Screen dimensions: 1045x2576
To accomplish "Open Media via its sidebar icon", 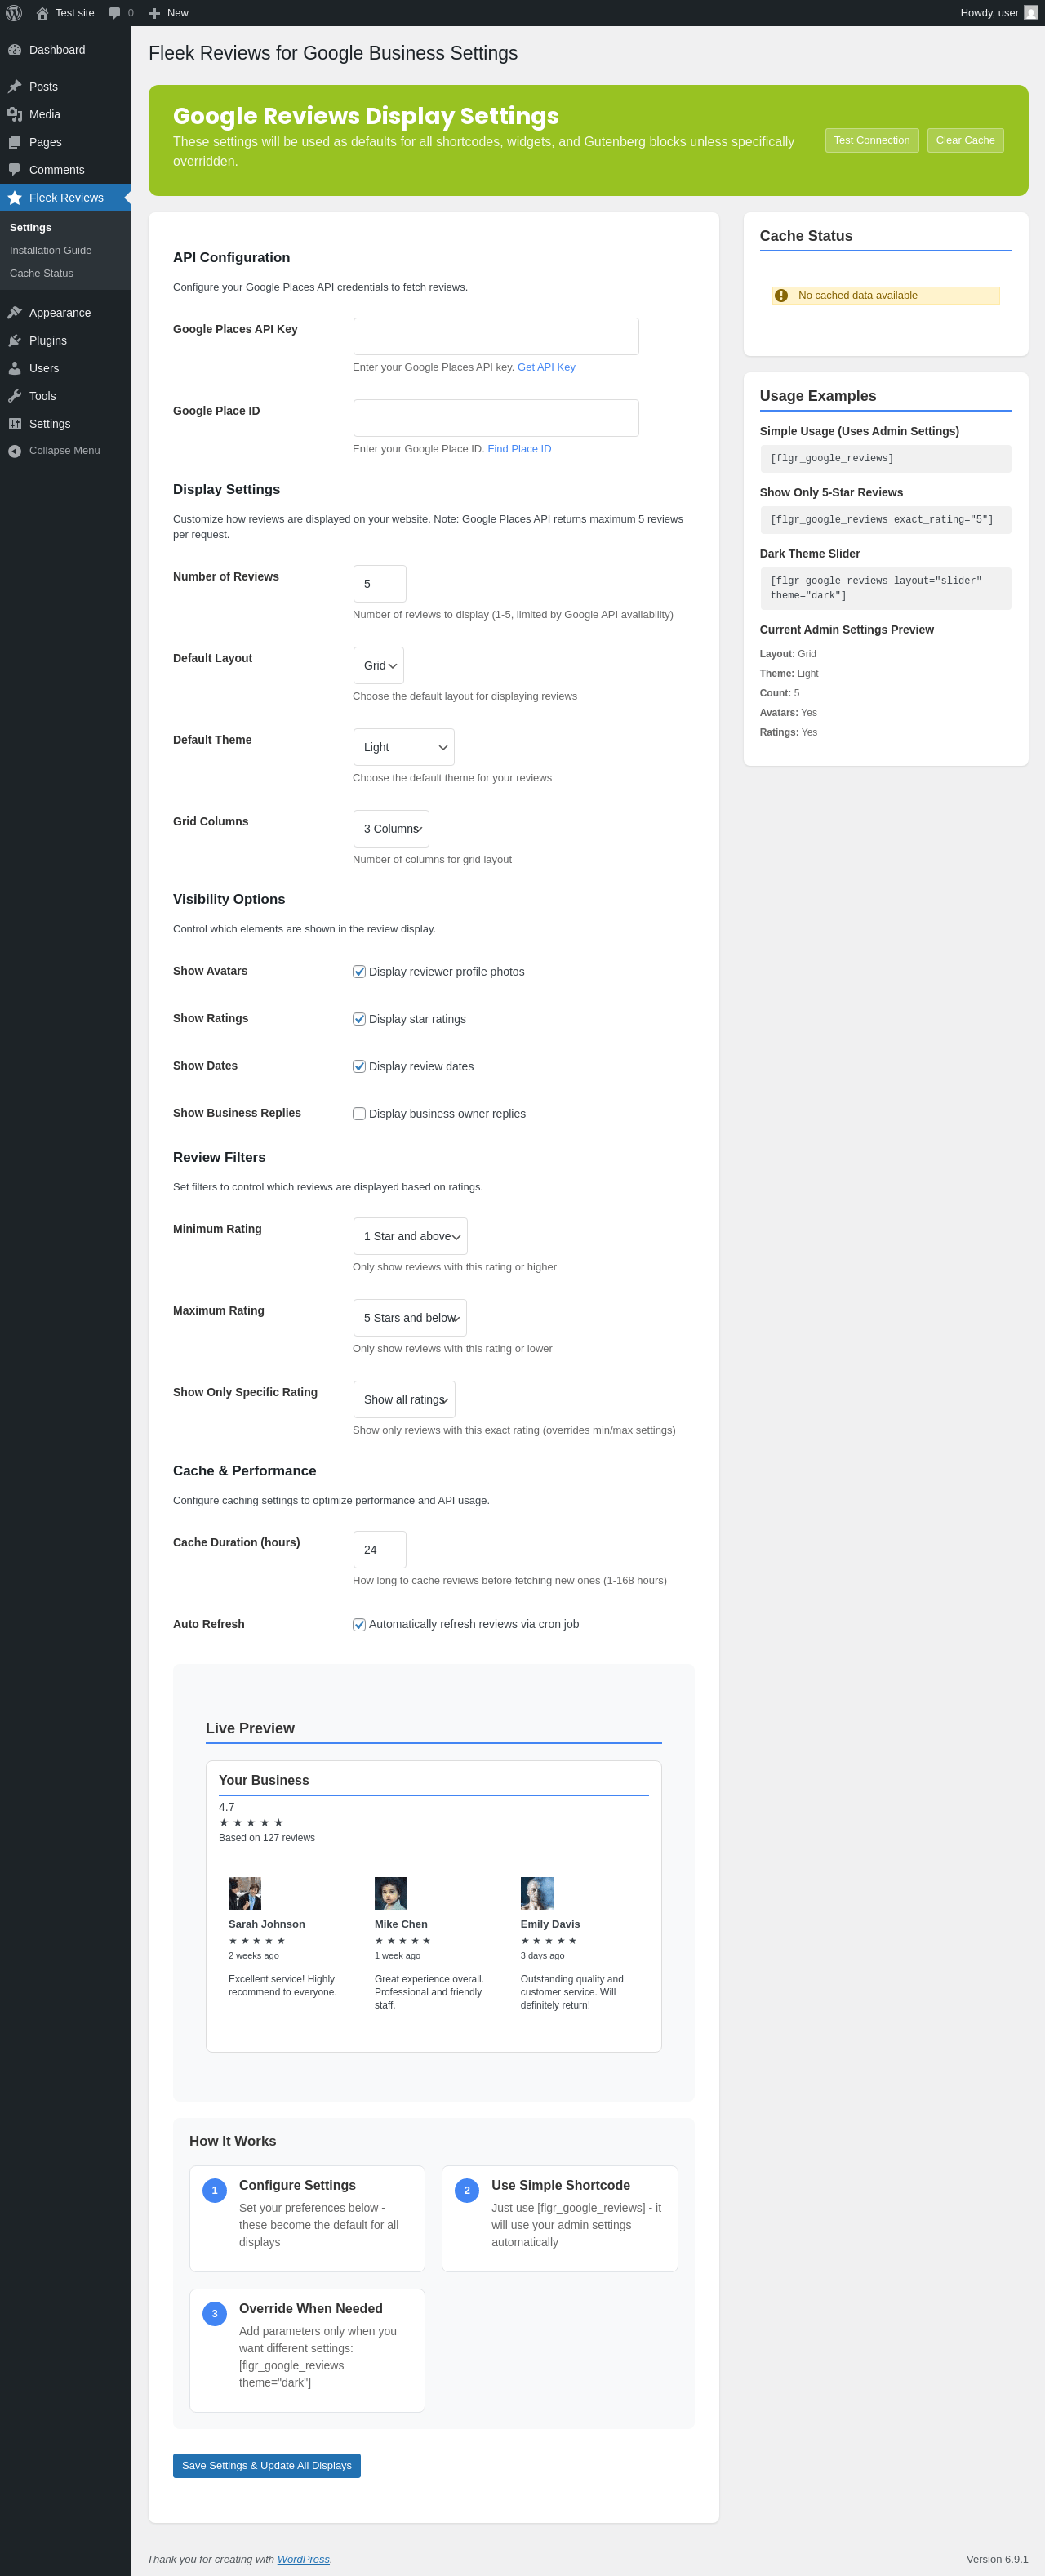I will pyautogui.click(x=15, y=115).
